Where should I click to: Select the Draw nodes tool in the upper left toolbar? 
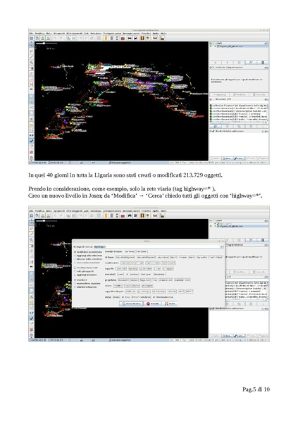coord(32,56)
